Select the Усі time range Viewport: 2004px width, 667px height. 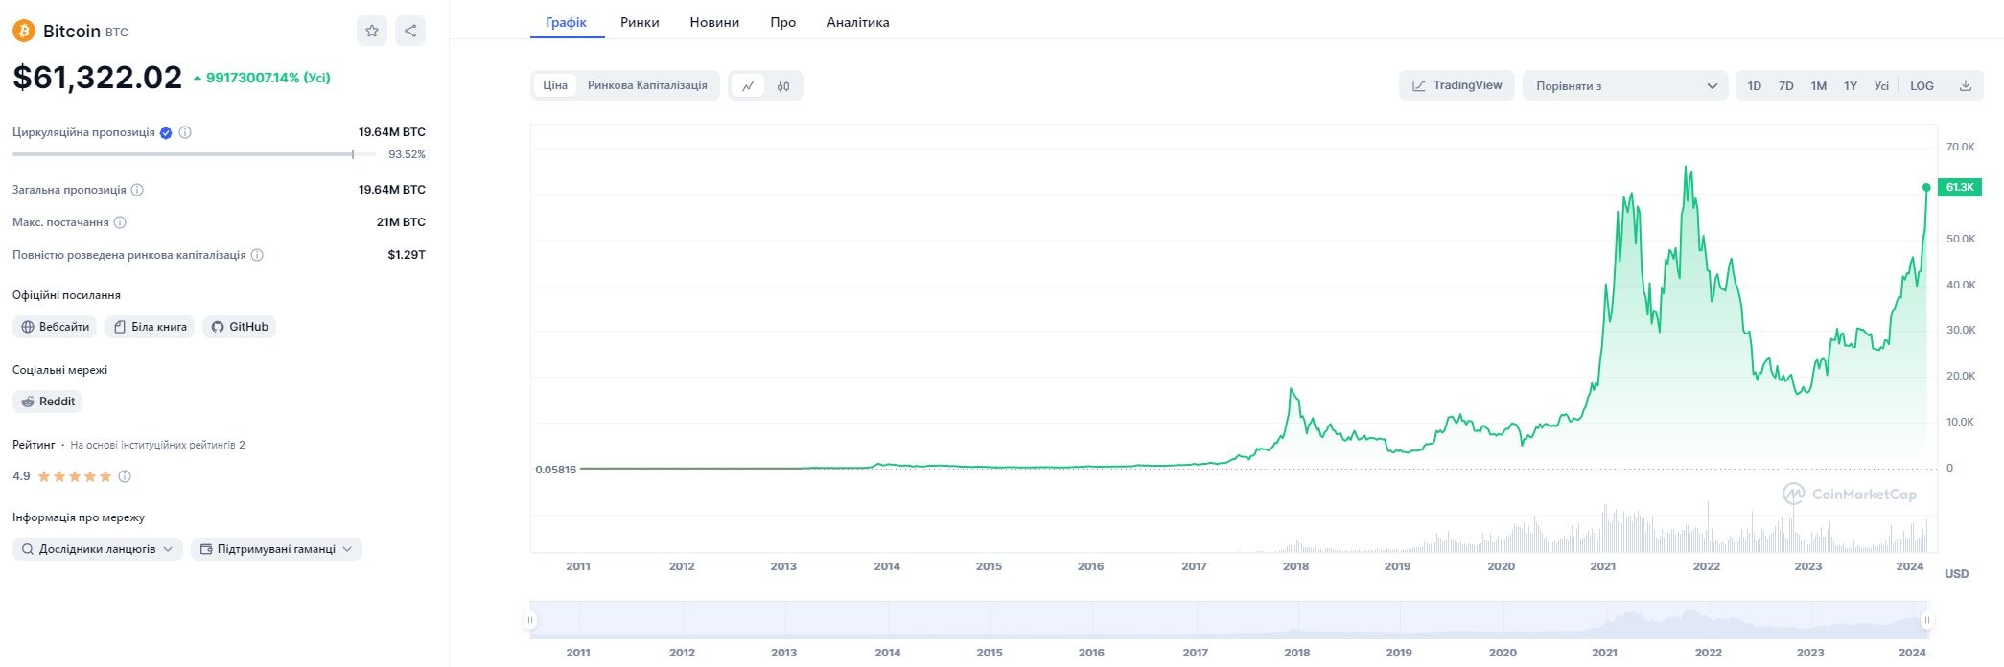coord(1881,86)
